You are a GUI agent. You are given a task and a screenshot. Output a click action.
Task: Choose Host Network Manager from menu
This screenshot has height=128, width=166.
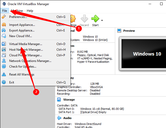point(26,50)
